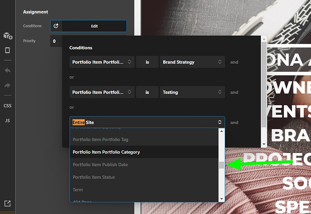Click the Priority label
The width and height of the screenshot is (311, 214).
click(x=29, y=41)
